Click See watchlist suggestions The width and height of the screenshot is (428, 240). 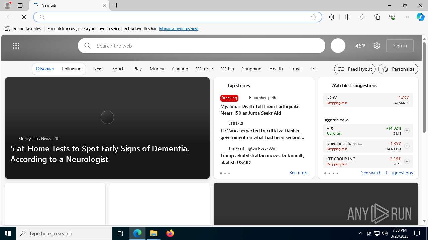(387, 173)
